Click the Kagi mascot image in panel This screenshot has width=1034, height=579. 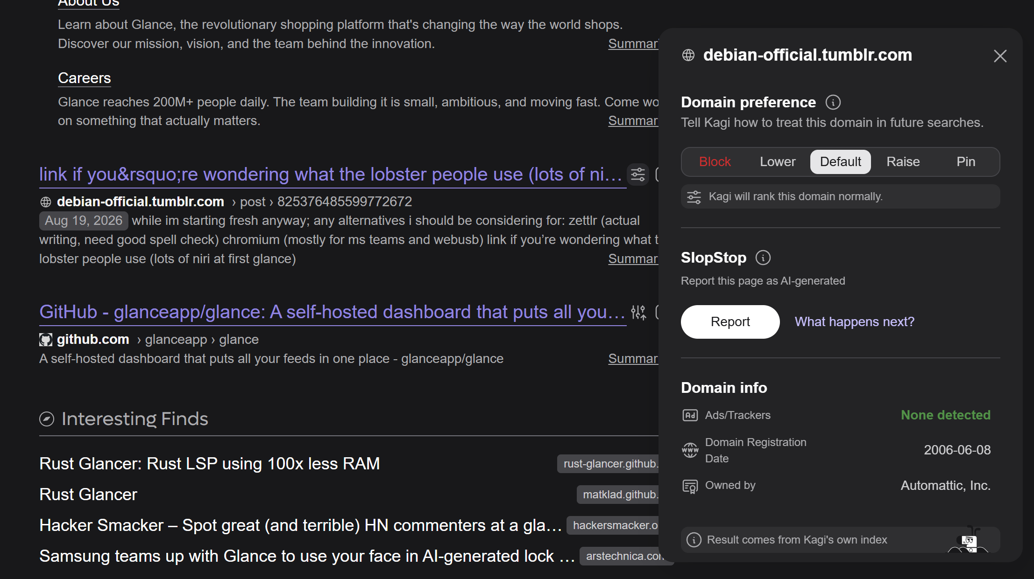[969, 540]
